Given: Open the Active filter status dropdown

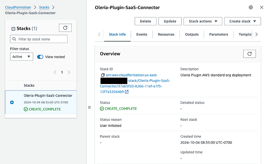Looking at the screenshot, I should point(21,57).
